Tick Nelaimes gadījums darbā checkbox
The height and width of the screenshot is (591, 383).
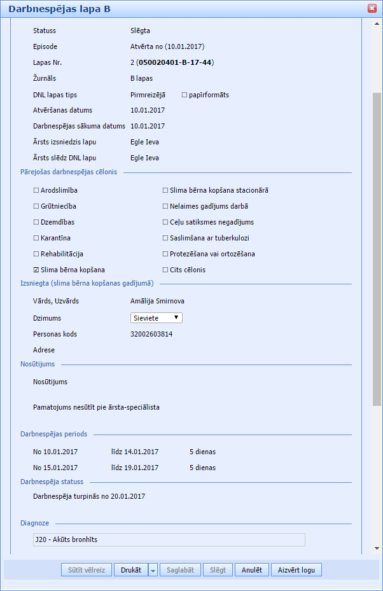(x=165, y=206)
